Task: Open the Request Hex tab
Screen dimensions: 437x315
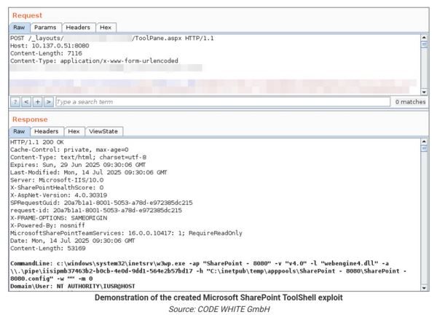Action: tap(106, 28)
